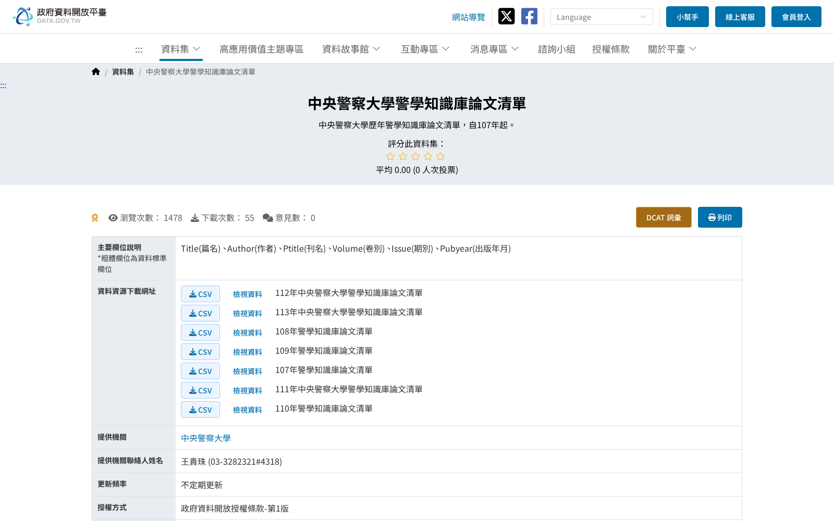Rate dataset with the first star
This screenshot has width=834, height=521.
click(390, 156)
